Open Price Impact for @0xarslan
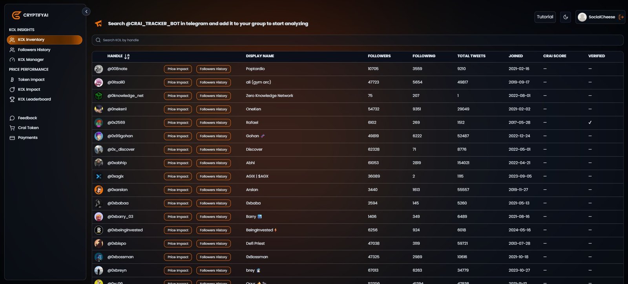628x284 pixels. (x=178, y=190)
